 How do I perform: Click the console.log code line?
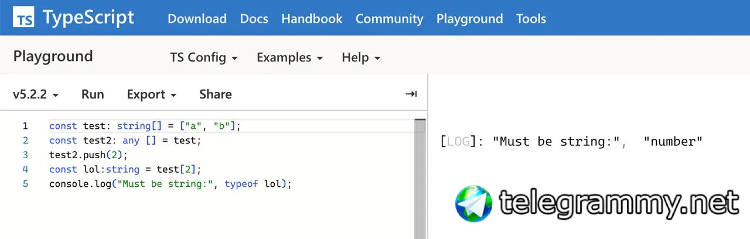pos(171,184)
